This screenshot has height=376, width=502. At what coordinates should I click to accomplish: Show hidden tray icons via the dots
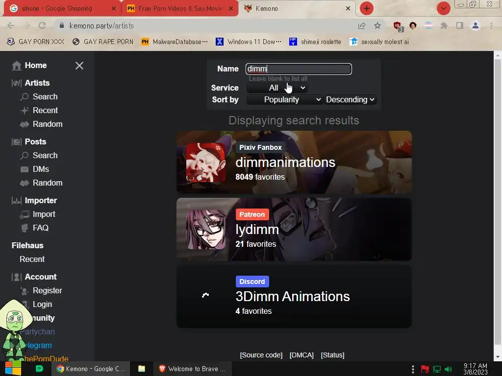pos(413,369)
